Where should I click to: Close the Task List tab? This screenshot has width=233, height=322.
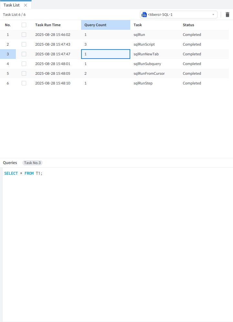(26, 5)
